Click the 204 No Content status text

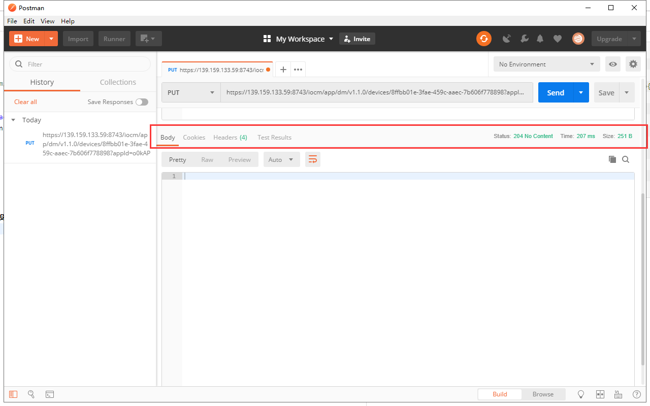pyautogui.click(x=533, y=136)
